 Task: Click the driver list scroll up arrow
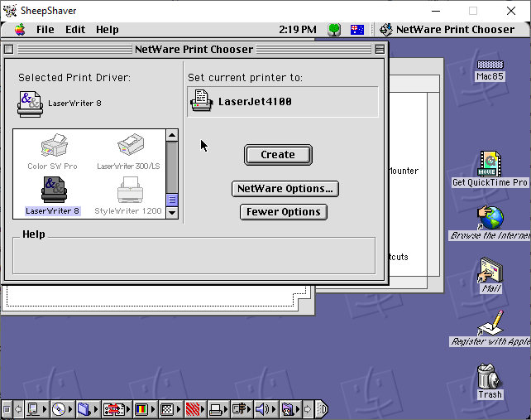point(172,136)
